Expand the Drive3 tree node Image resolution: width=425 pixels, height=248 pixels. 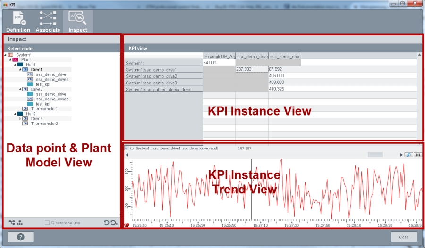[x=20, y=119]
